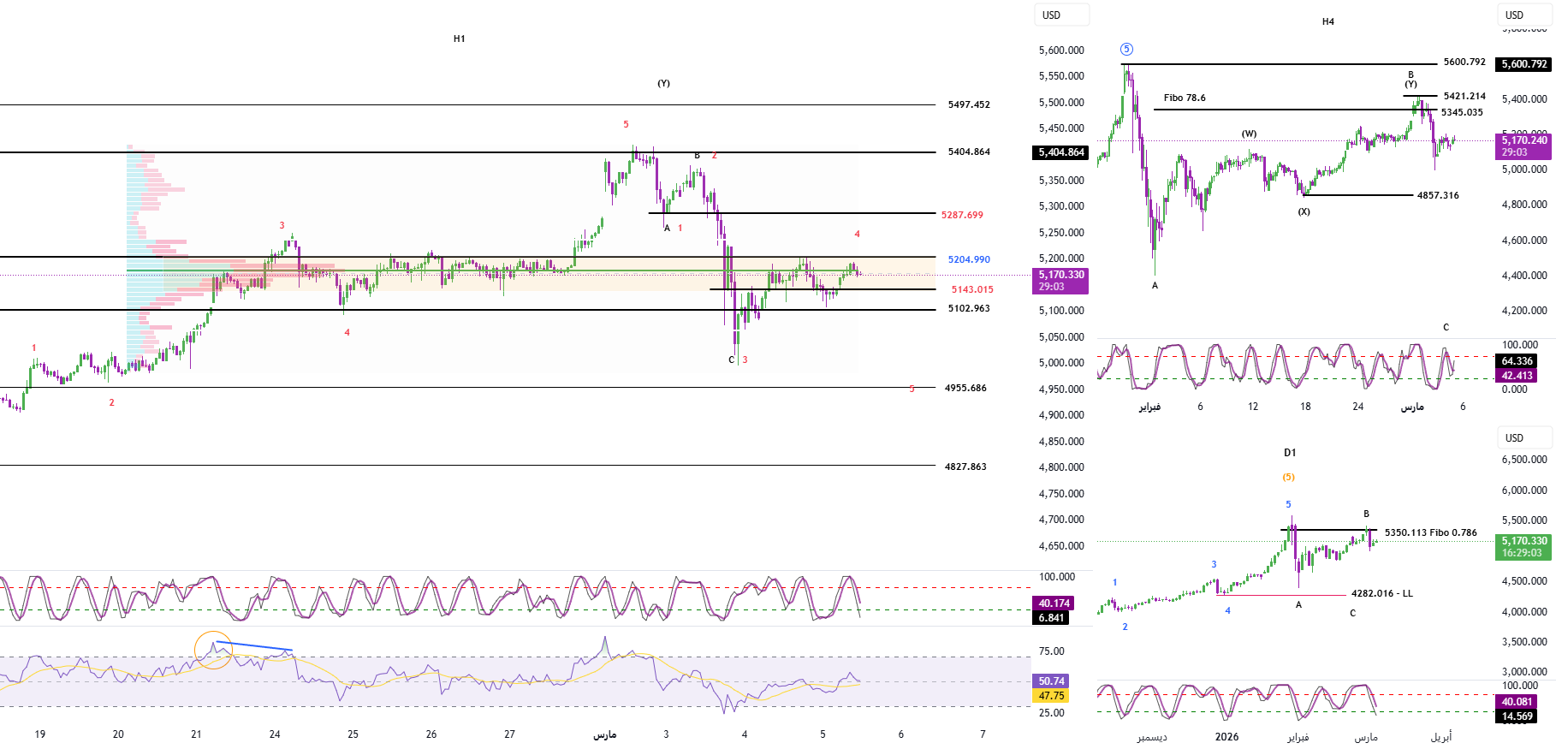Open the USD currency dropdown on H4 chart
1556x749 pixels.
1523,15
